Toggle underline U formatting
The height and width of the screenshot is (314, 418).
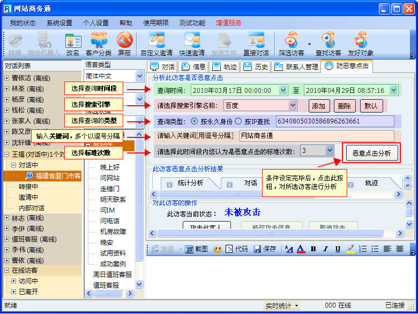pyautogui.click(x=338, y=249)
